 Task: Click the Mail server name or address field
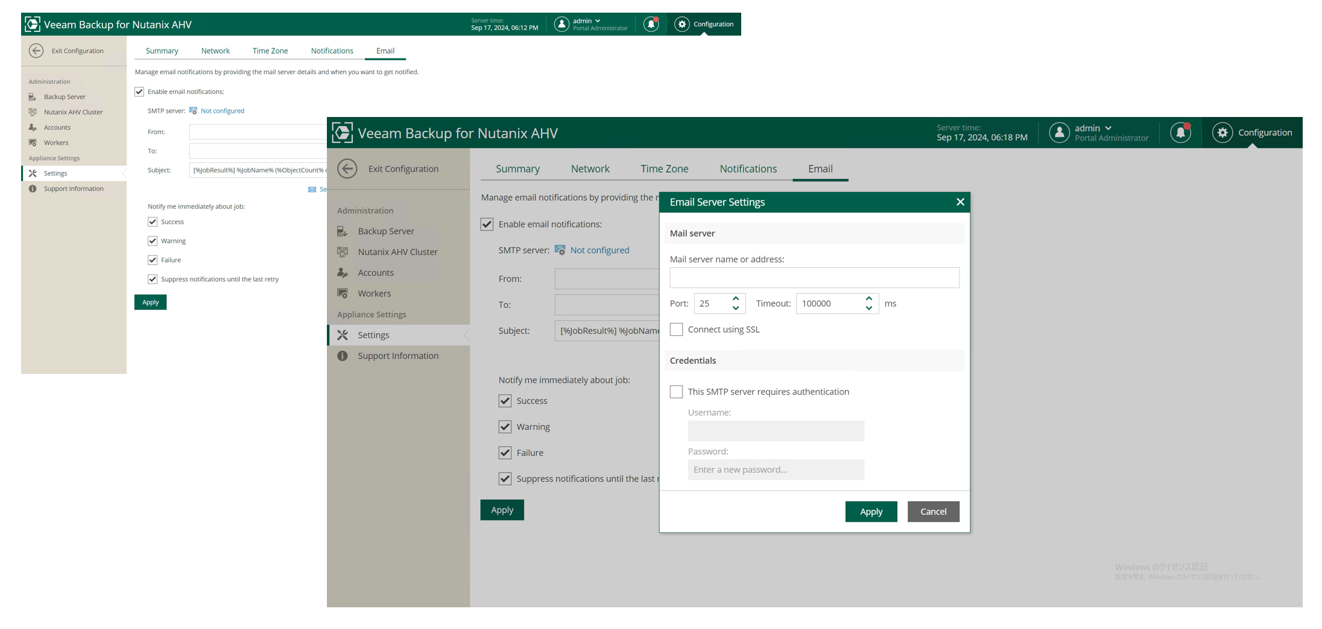(x=815, y=277)
